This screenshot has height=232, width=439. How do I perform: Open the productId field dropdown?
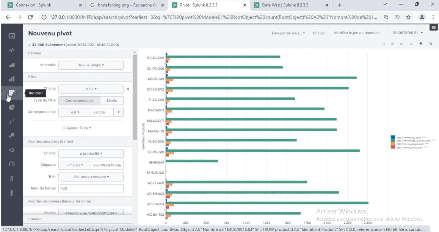[91, 154]
